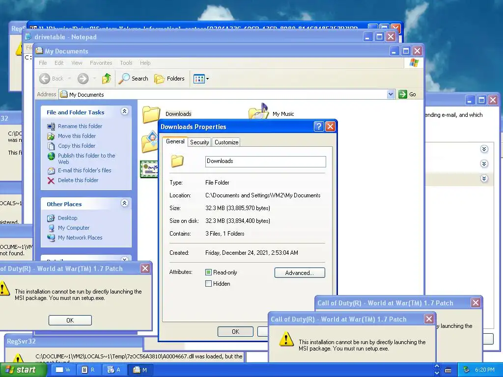Image resolution: width=503 pixels, height=377 pixels.
Task: Click the Desktop icon in Other Places
Action: coord(51,218)
